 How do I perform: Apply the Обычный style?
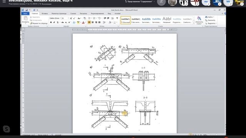click(x=126, y=20)
